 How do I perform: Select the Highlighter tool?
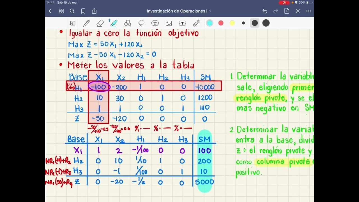pos(114,23)
